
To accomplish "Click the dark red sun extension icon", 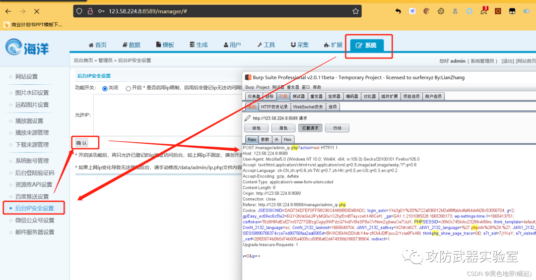I will 498,11.
